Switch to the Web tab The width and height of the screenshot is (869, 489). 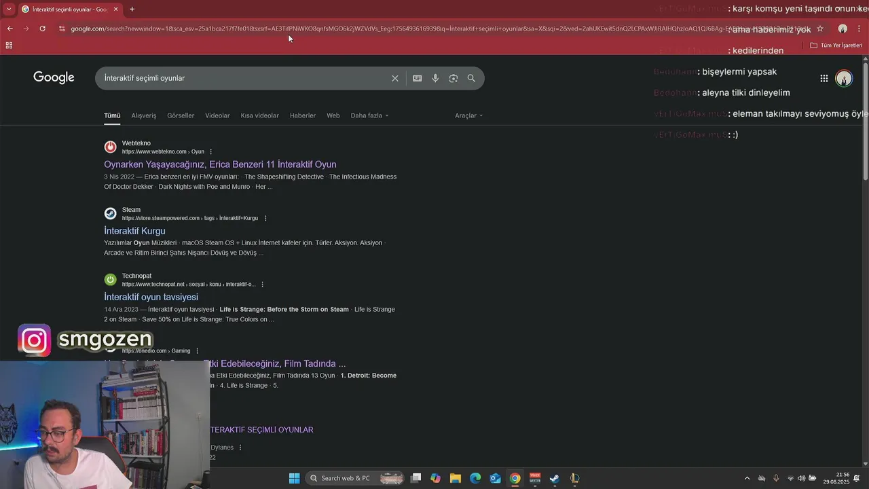333,115
